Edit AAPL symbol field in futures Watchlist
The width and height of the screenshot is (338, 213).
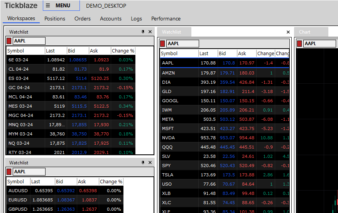point(29,41)
